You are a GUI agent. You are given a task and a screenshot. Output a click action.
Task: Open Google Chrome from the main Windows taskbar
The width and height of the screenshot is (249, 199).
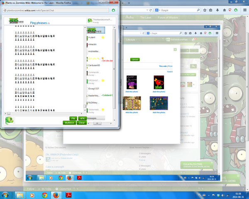[x=44, y=195]
